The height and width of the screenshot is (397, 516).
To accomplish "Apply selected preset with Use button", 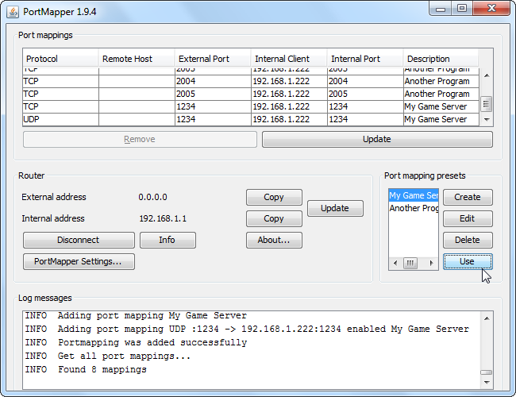I will pyautogui.click(x=468, y=261).
